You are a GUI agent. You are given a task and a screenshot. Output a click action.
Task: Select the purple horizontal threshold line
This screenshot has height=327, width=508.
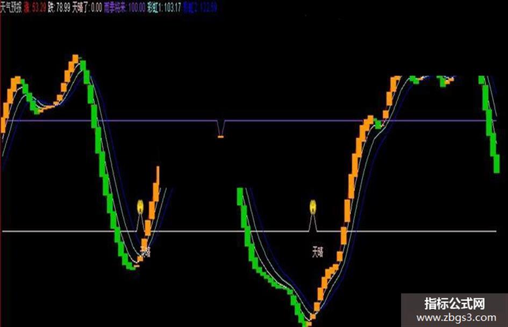249,121
